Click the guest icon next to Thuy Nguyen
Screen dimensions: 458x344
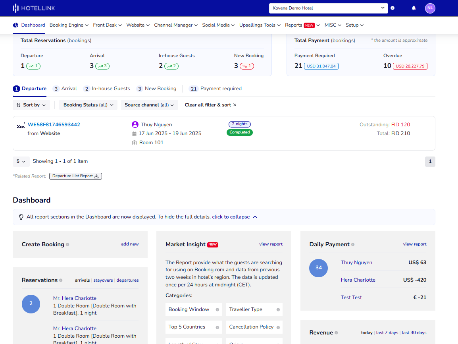coord(136,124)
